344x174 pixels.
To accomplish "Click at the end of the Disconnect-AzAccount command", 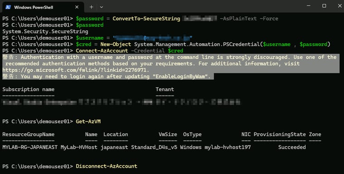I will pos(137,166).
